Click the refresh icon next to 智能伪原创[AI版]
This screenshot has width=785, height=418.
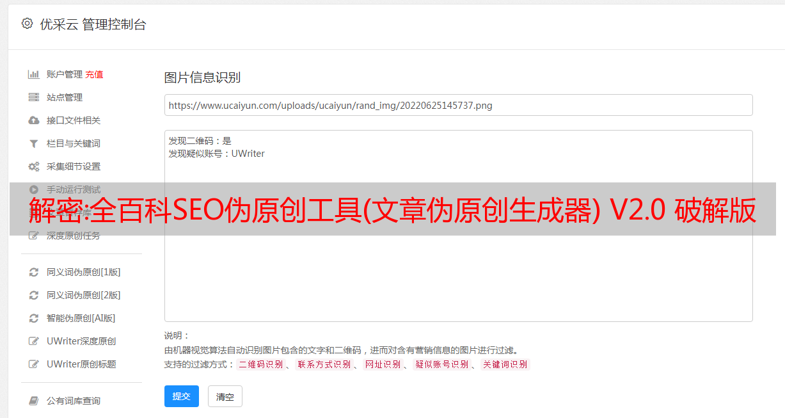[x=34, y=318]
